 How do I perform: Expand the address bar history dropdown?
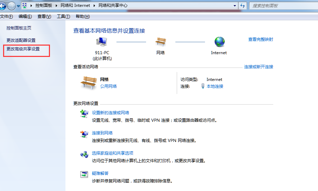(x=235, y=6)
